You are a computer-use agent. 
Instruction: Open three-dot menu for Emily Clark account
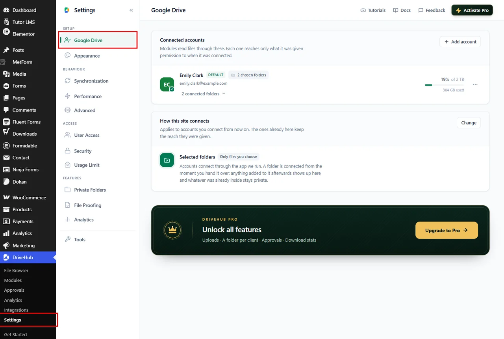click(475, 84)
